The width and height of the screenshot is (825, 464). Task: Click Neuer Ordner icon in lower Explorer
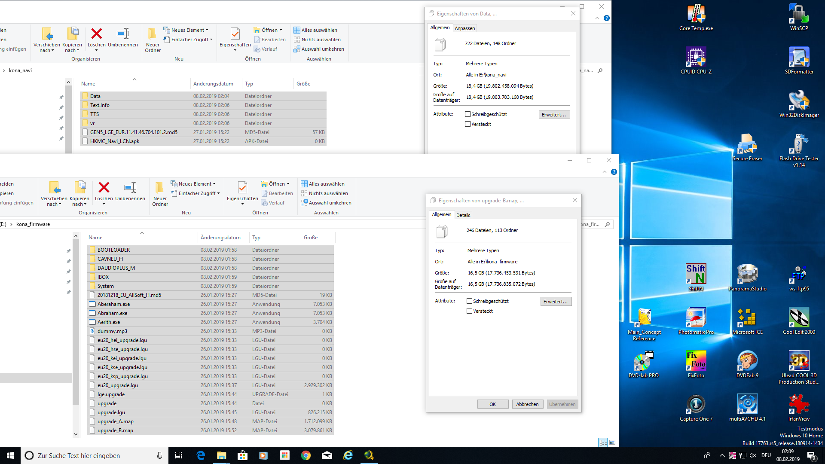160,188
